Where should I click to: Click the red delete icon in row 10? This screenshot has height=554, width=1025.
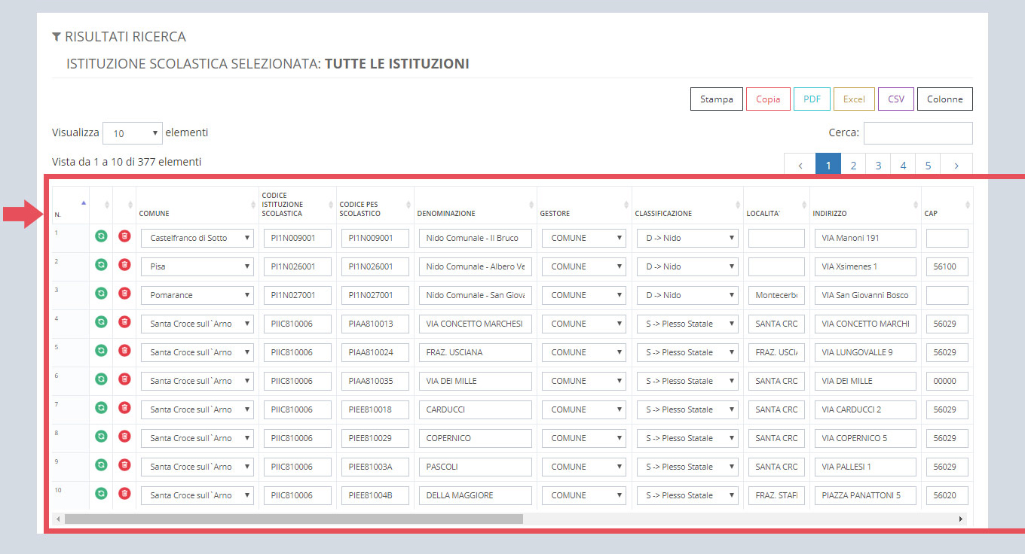point(124,494)
